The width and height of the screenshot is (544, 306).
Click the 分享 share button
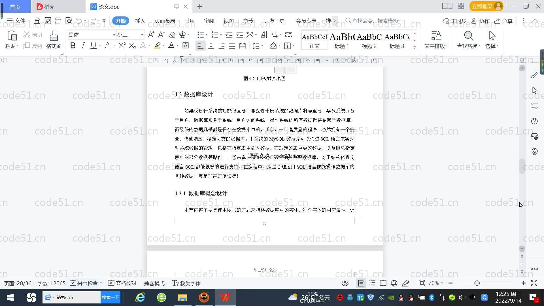point(503,21)
